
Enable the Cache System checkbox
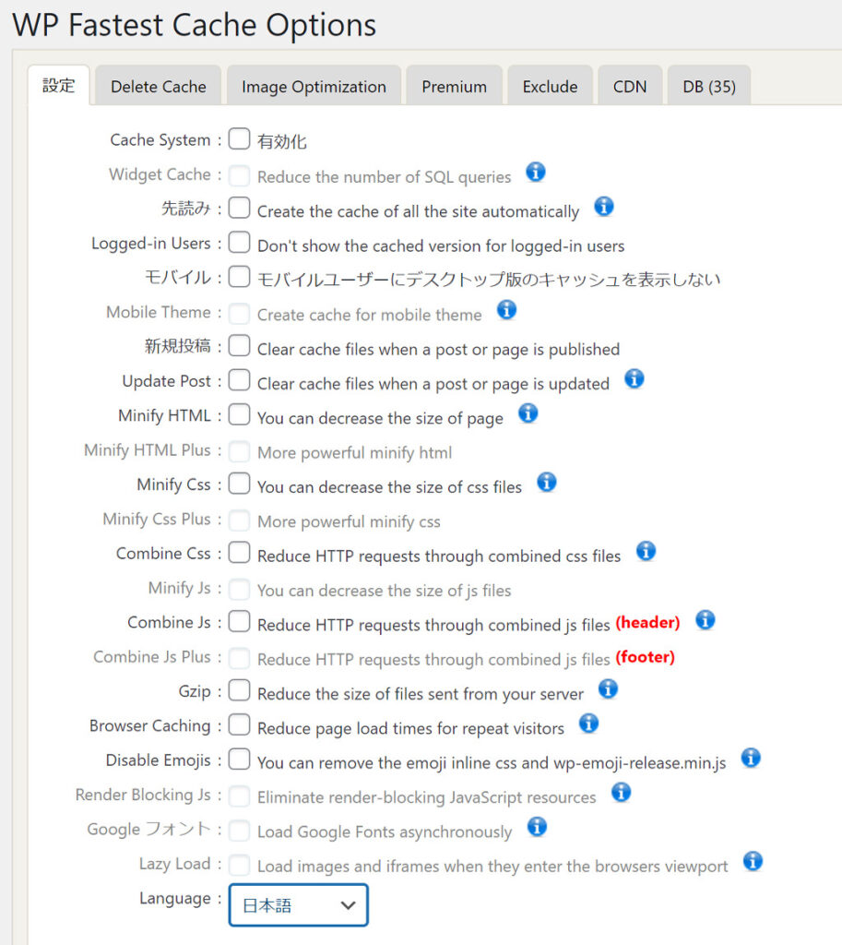(240, 139)
